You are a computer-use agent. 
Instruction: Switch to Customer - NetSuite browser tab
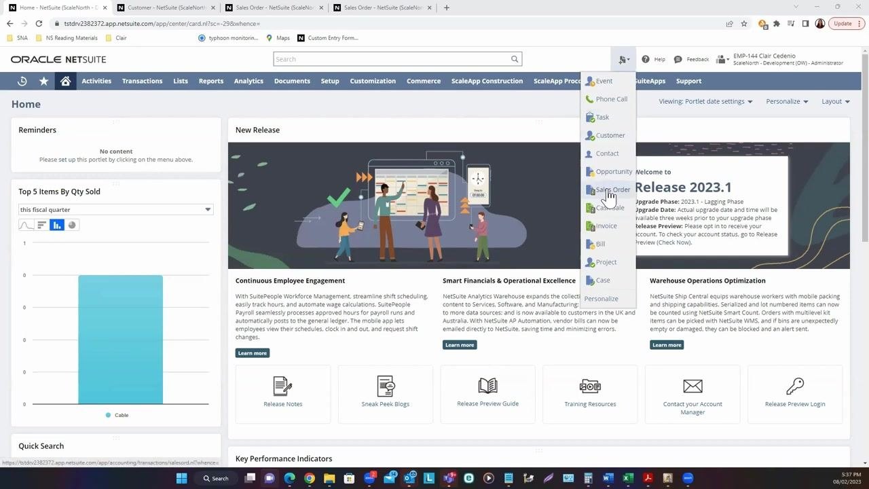[x=166, y=7]
